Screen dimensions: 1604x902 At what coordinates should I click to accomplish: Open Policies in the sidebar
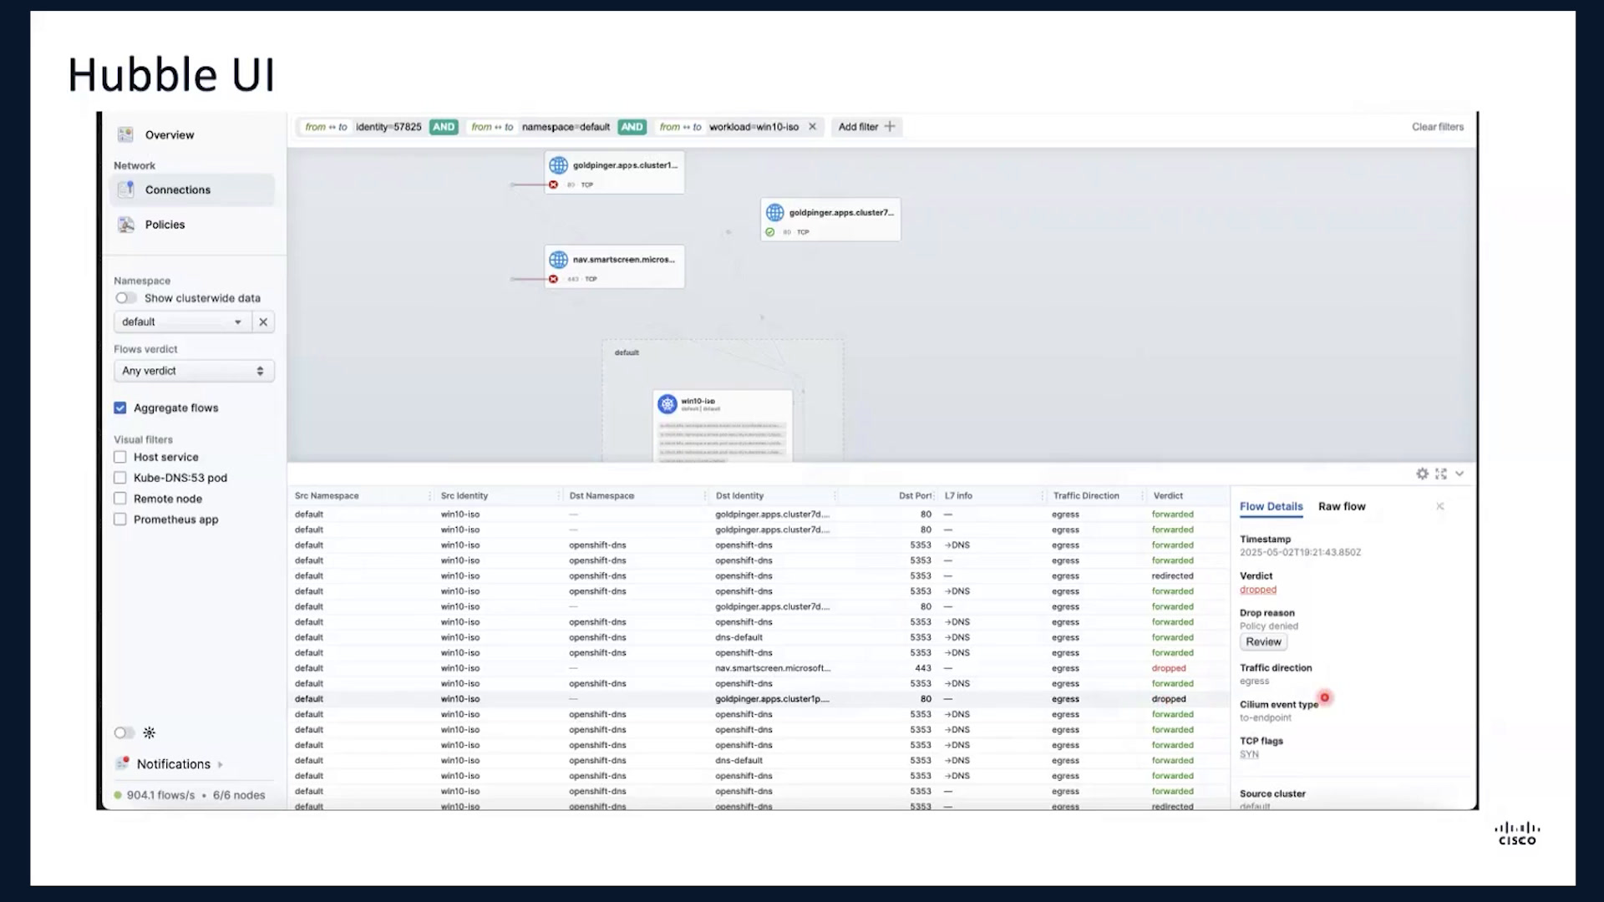[165, 225]
